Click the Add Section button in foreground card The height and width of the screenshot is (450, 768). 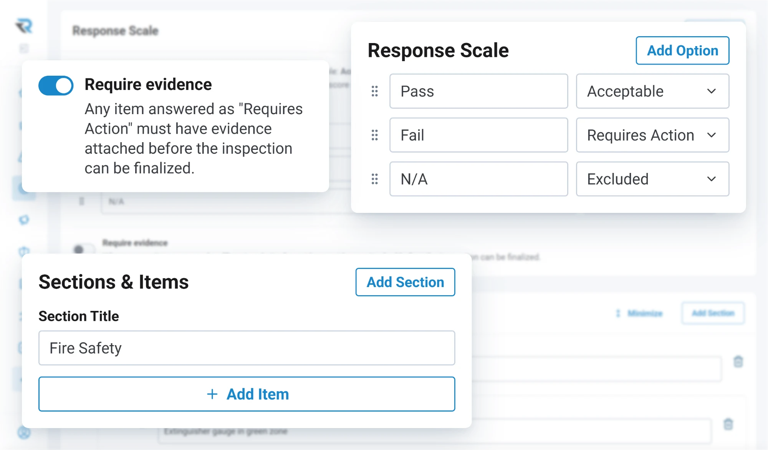(405, 282)
